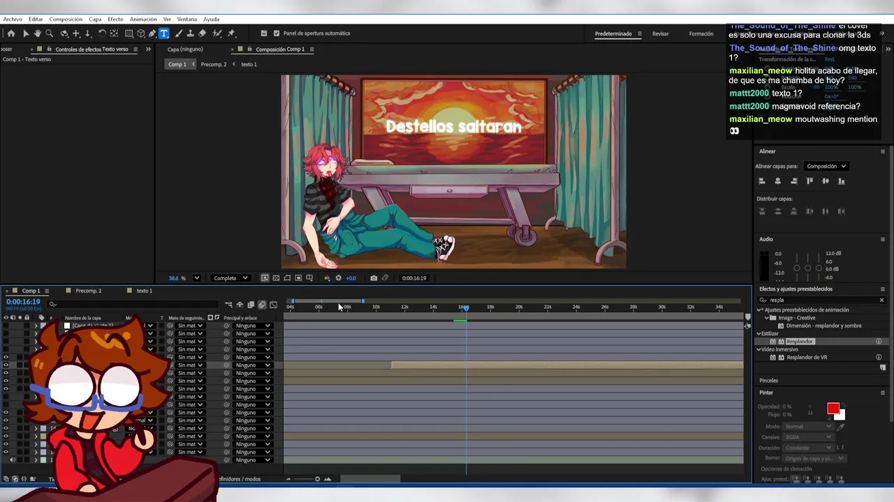Open first layer's Ninguno parent dropdown

252,326
